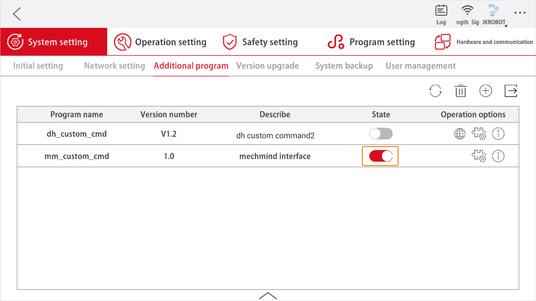The height and width of the screenshot is (301, 536).
Task: Click version number V1.2 cell
Action: pyautogui.click(x=169, y=134)
